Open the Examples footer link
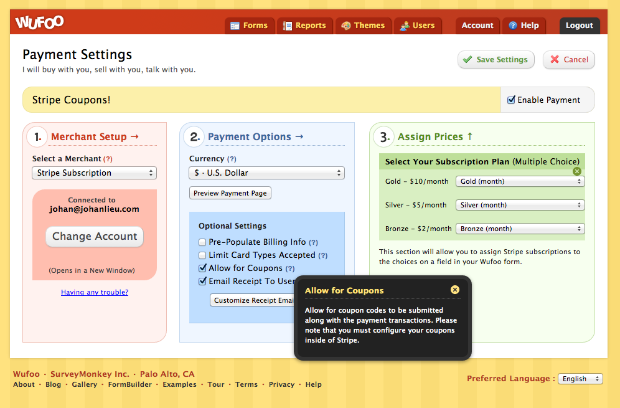 coord(179,385)
